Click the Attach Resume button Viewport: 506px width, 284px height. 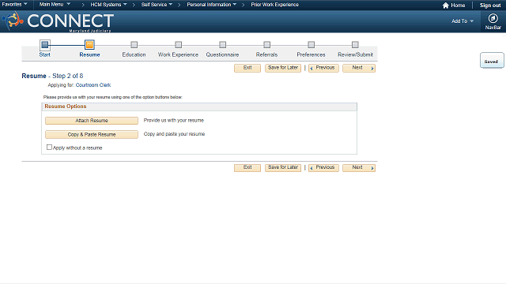click(92, 121)
